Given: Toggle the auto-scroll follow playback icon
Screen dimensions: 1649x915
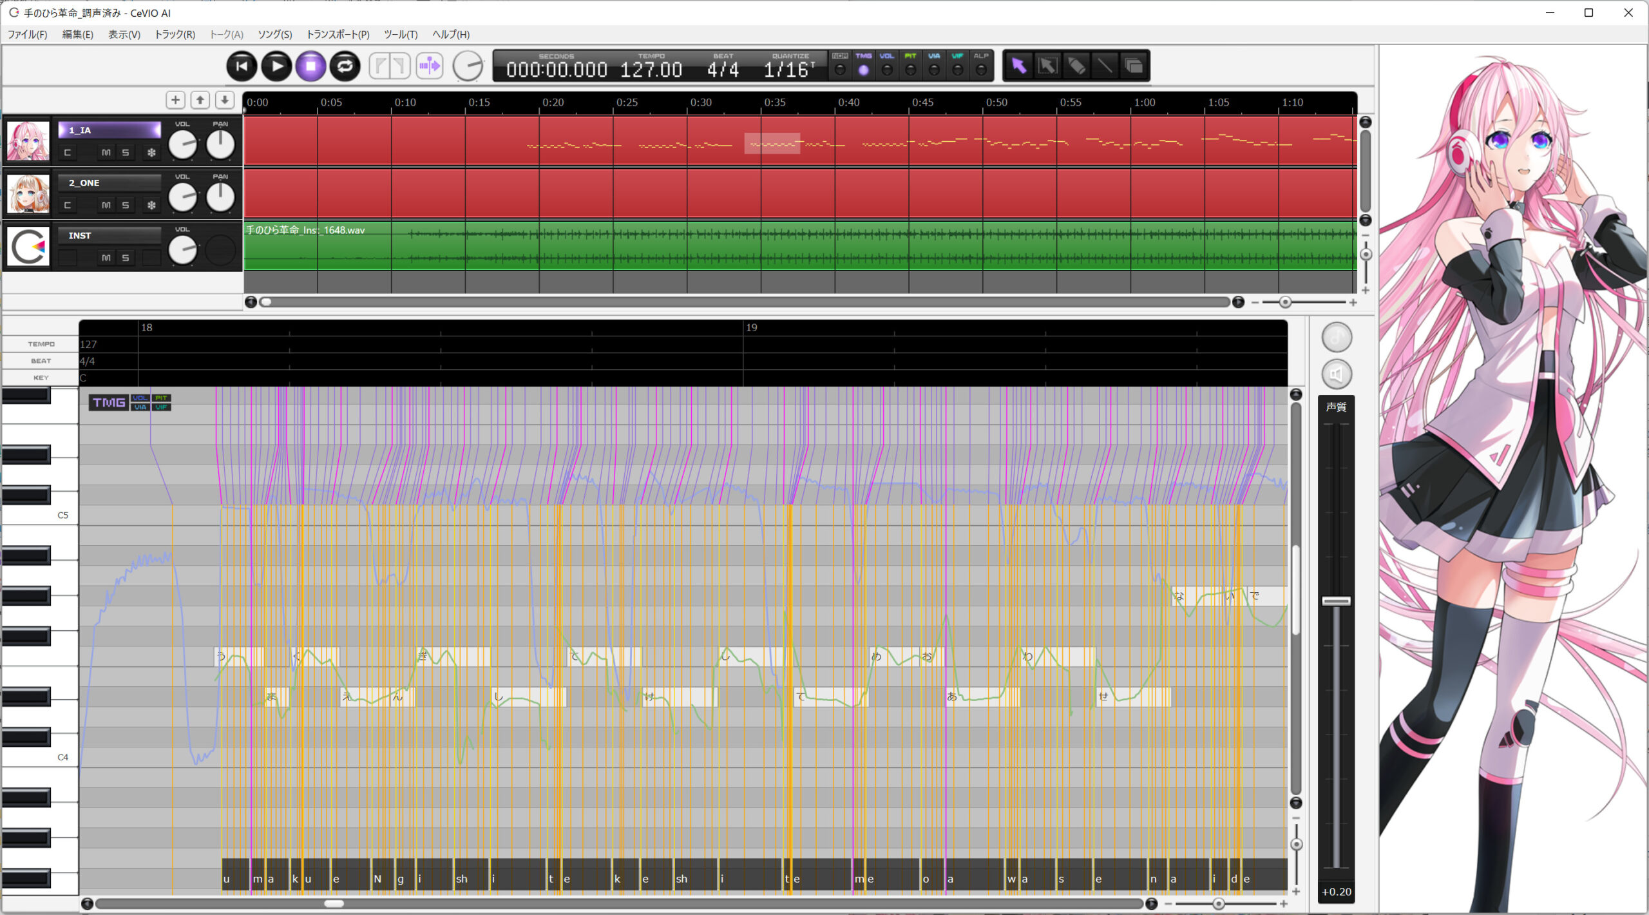Looking at the screenshot, I should 429,66.
